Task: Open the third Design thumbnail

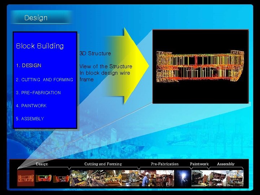Action: coord(61,179)
